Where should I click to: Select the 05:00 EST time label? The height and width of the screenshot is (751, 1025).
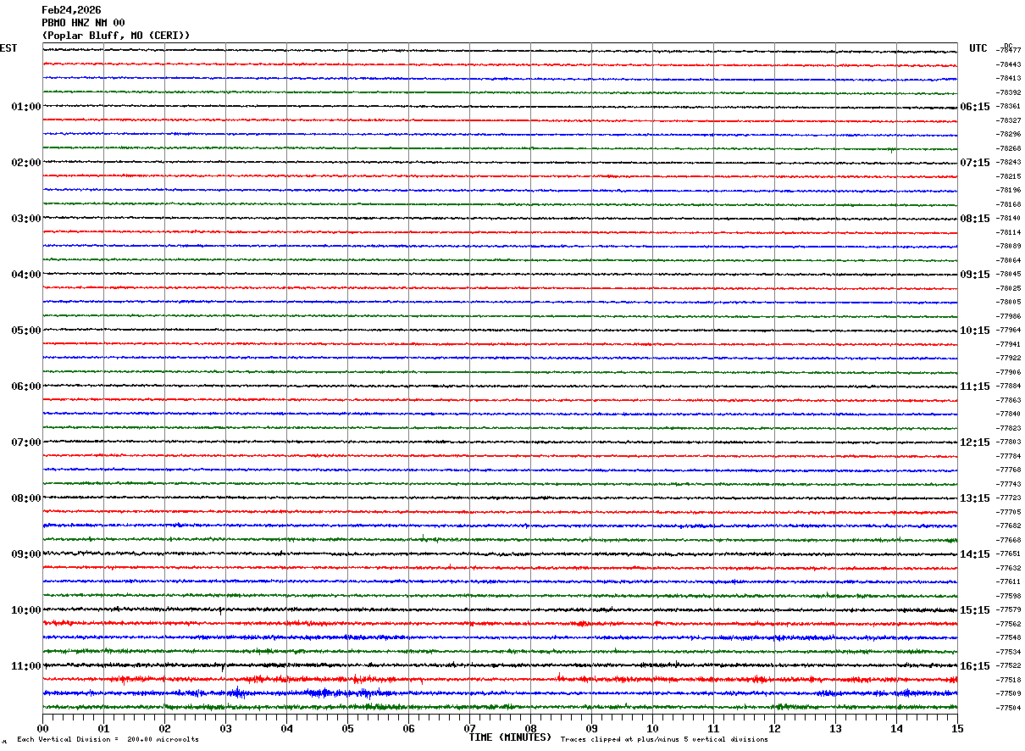[x=26, y=331]
